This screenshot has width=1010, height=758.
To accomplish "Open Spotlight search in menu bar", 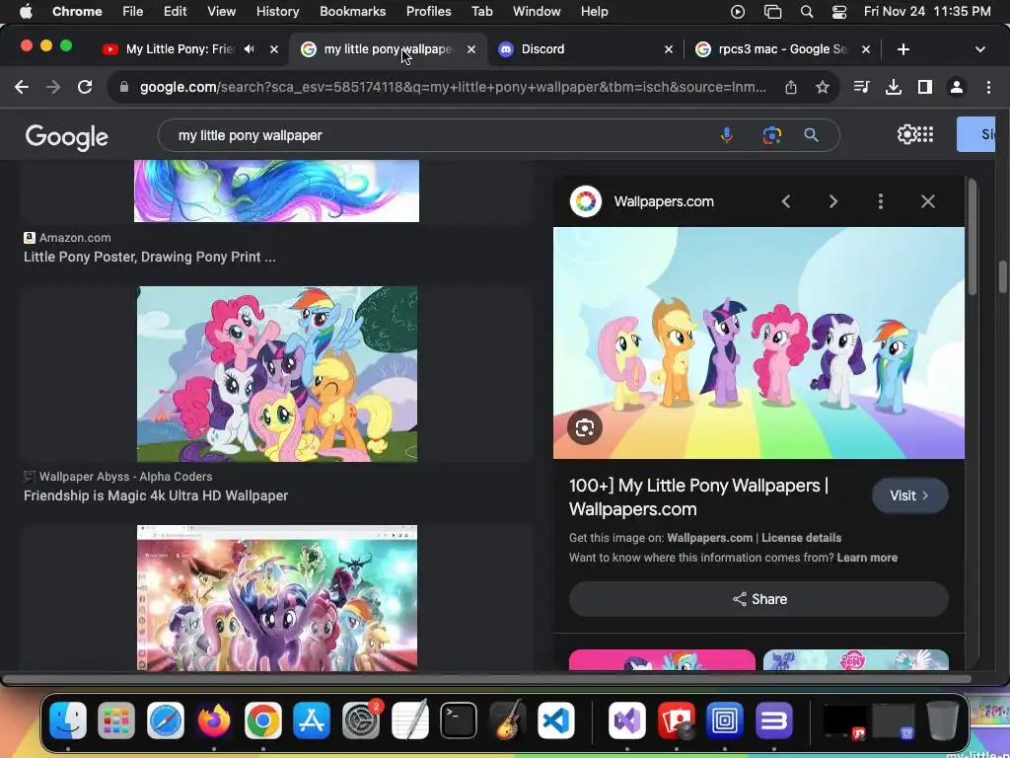I will coord(807,12).
